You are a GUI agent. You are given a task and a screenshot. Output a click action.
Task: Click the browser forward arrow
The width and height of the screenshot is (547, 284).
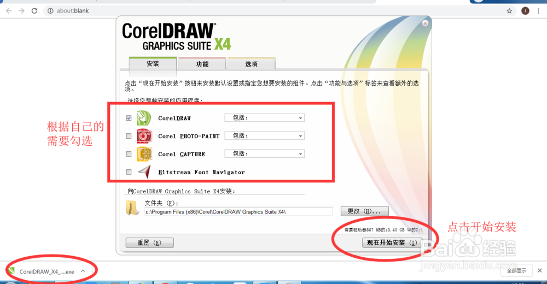pyautogui.click(x=22, y=11)
